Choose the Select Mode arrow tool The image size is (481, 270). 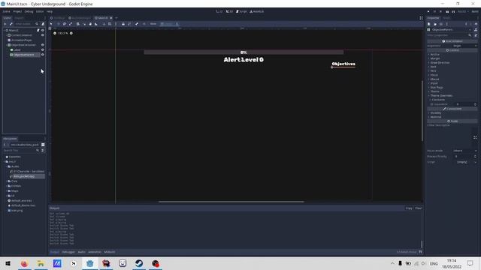(x=51, y=24)
